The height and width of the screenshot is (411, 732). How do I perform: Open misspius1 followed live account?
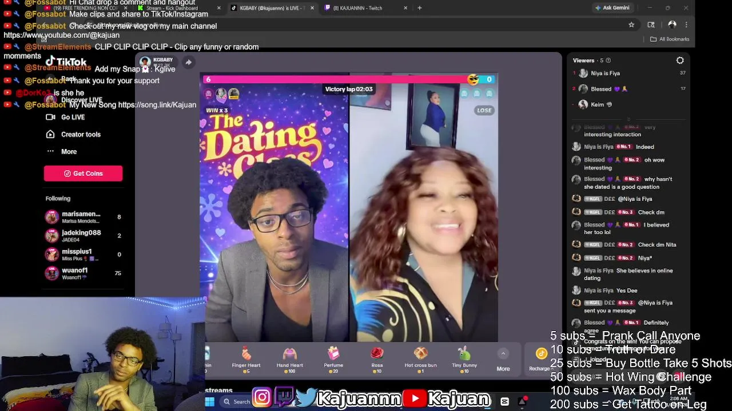point(83,255)
